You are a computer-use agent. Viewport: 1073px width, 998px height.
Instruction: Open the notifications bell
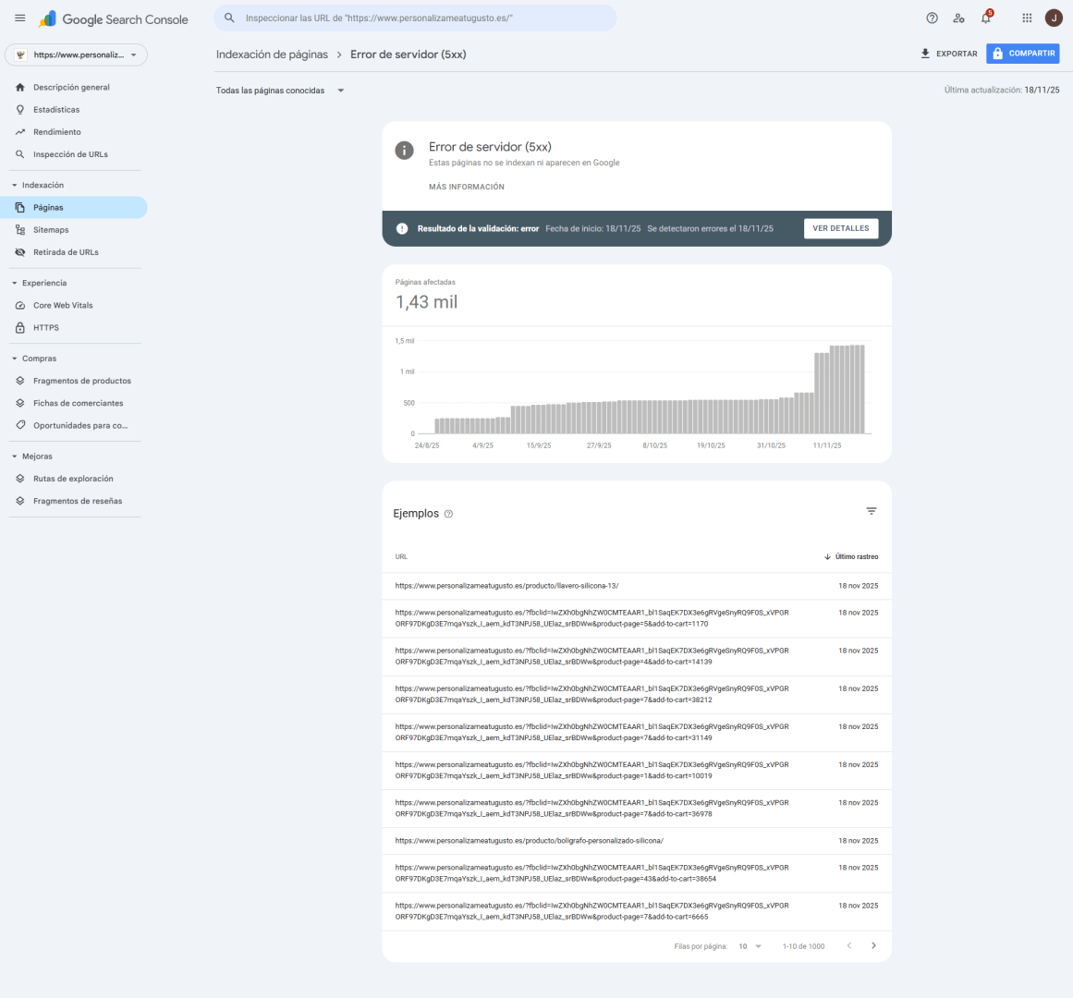tap(985, 18)
